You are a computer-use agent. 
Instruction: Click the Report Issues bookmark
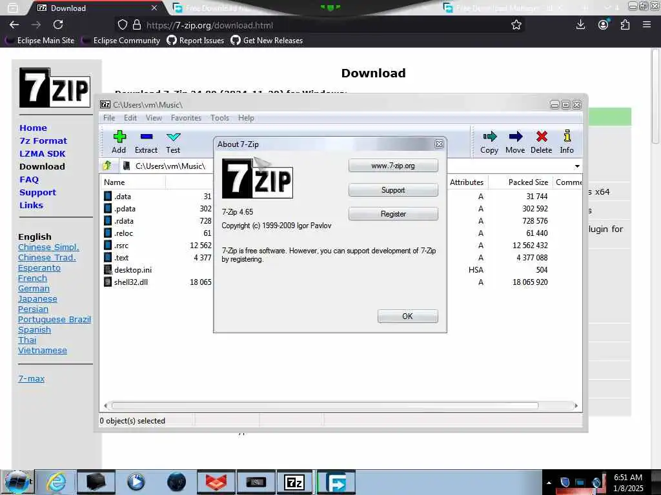pos(196,41)
